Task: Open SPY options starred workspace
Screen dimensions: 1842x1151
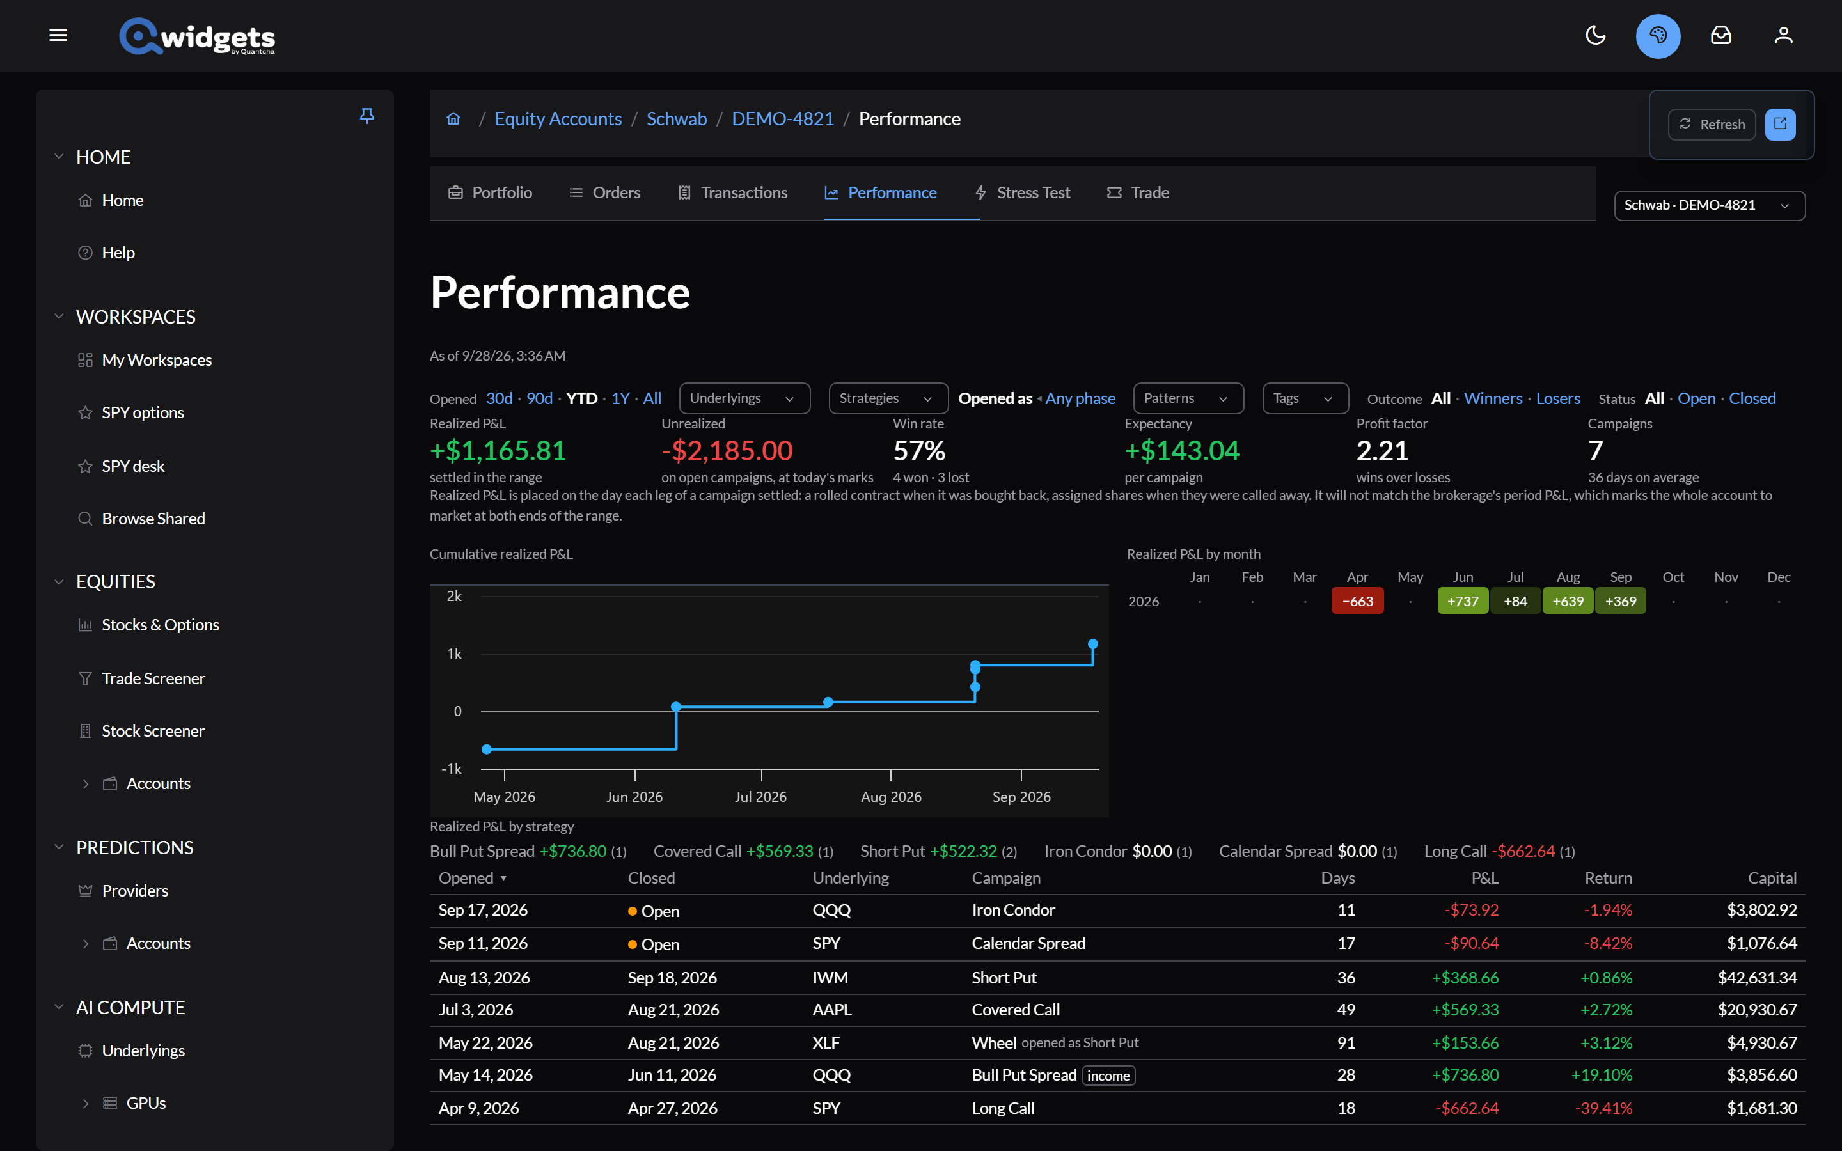Action: point(143,412)
